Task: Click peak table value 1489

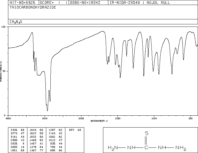Action: (33, 140)
